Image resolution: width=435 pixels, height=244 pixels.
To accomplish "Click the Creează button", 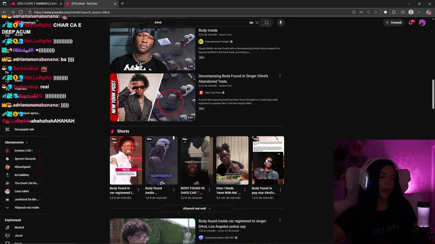I will [393, 23].
